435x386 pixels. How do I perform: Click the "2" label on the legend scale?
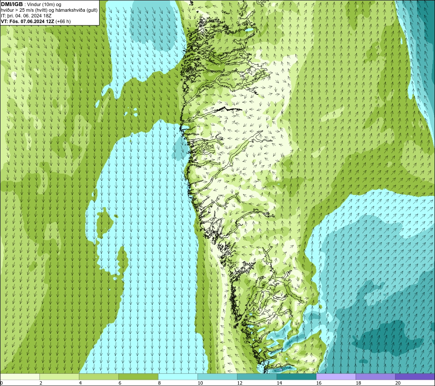[x=41, y=383]
